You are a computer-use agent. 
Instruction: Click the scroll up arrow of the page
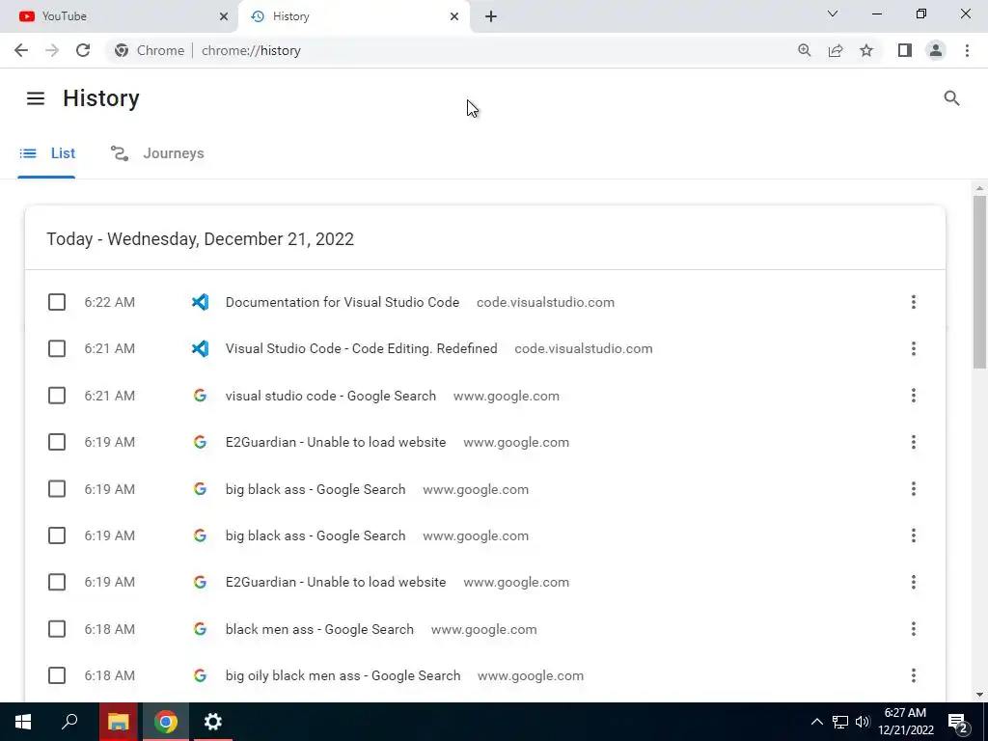pos(979,188)
